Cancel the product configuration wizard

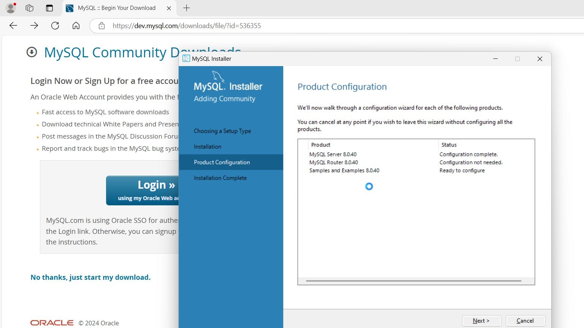[x=525, y=321]
